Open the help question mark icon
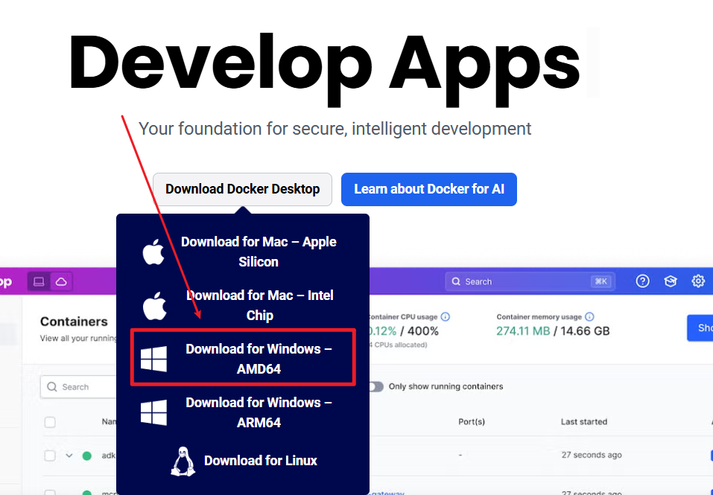This screenshot has height=495, width=713. click(642, 281)
